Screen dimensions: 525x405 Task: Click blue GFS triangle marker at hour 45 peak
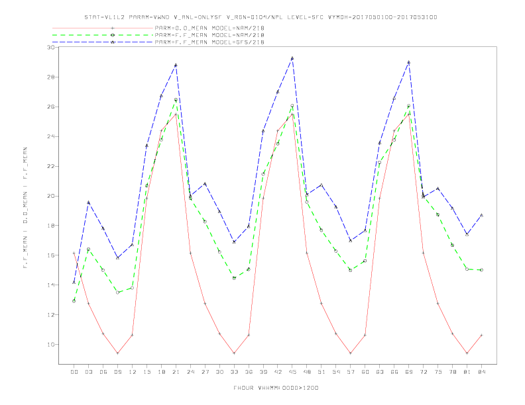pos(292,58)
